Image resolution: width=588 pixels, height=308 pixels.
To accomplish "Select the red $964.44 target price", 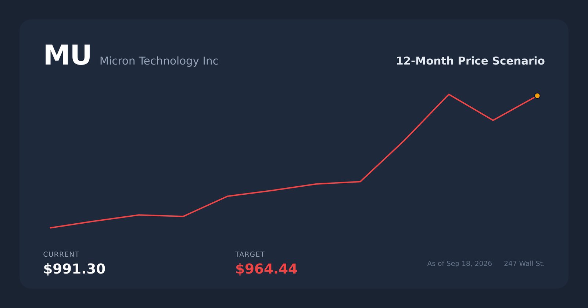I will point(266,269).
